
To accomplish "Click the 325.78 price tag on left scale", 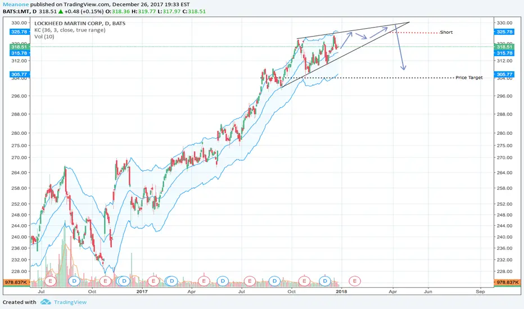I will pos(19,31).
